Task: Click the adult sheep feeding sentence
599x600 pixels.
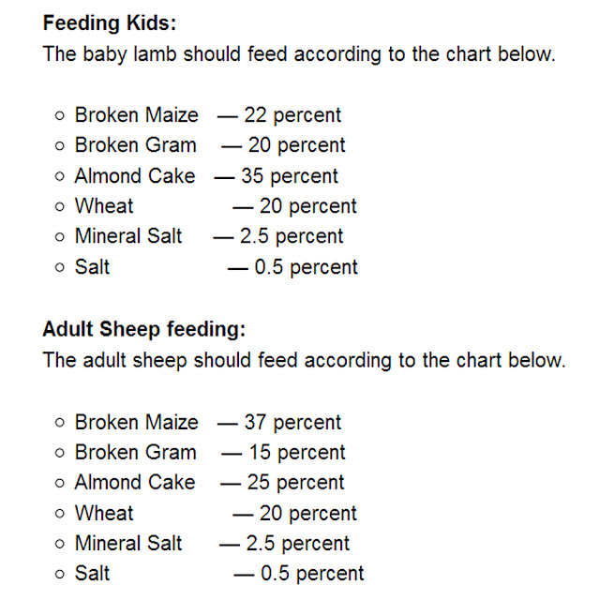Action: [304, 360]
